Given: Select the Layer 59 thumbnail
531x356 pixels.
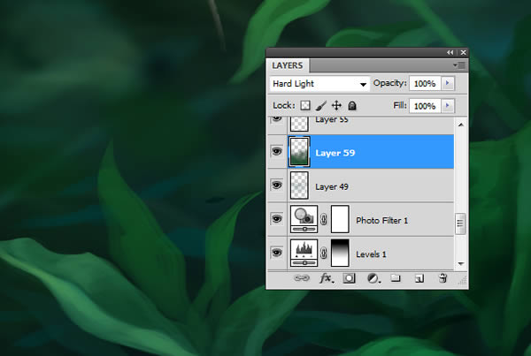Looking at the screenshot, I should coord(299,152).
